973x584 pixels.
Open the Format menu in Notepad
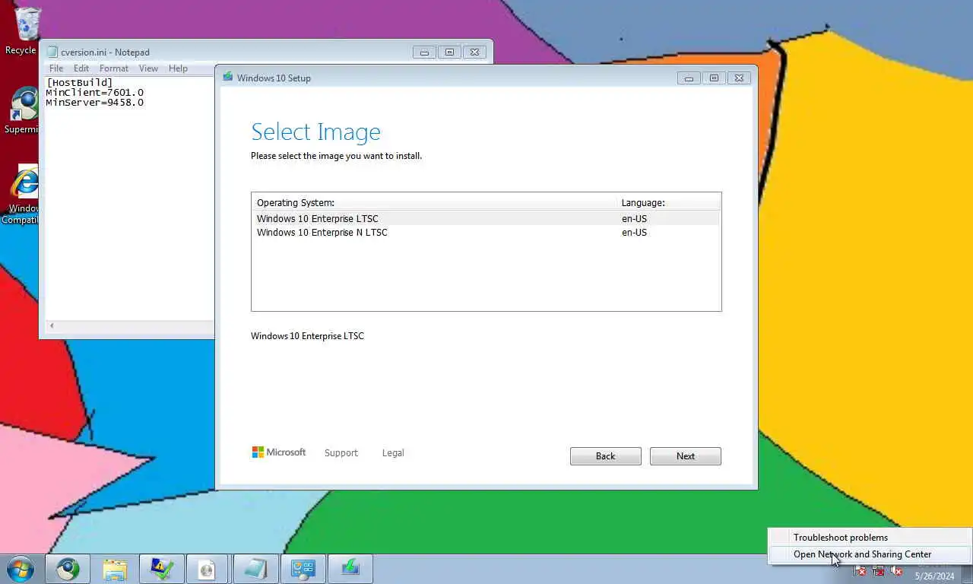(x=114, y=68)
